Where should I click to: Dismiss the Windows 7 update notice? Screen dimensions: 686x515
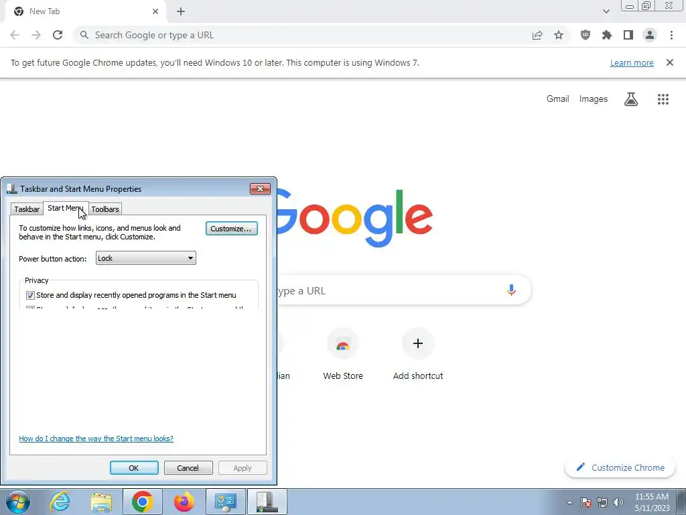click(x=669, y=62)
